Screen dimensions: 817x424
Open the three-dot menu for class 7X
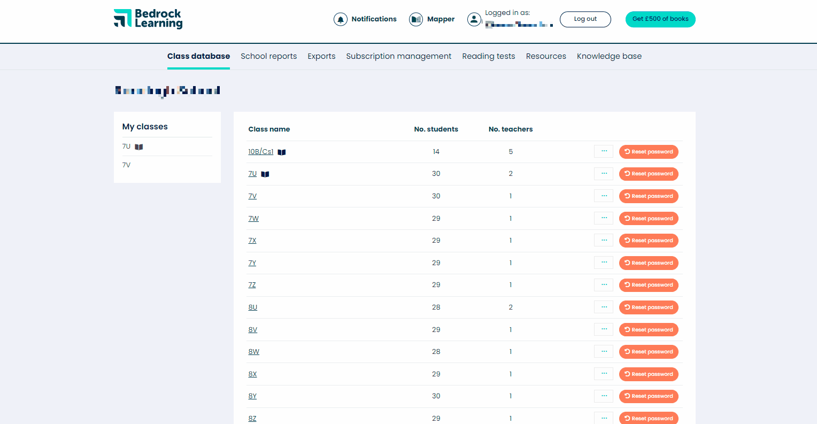point(604,240)
